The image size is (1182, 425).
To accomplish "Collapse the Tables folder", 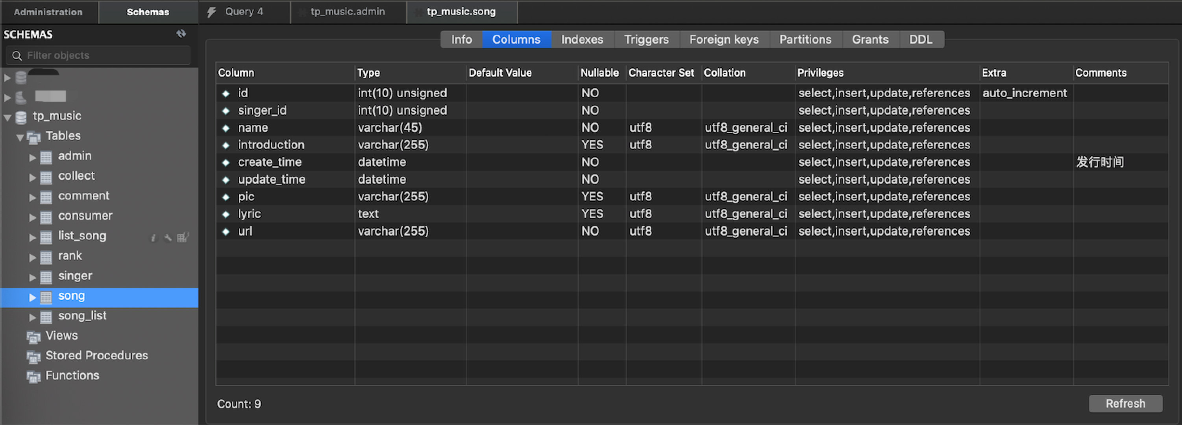I will (x=20, y=137).
